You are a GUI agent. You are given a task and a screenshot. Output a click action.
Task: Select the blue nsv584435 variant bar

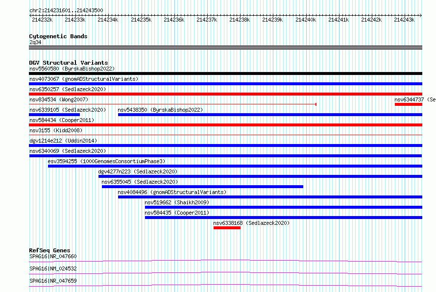284,218
